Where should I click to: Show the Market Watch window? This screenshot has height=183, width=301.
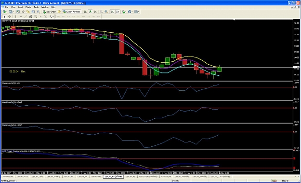[x=18, y=12]
